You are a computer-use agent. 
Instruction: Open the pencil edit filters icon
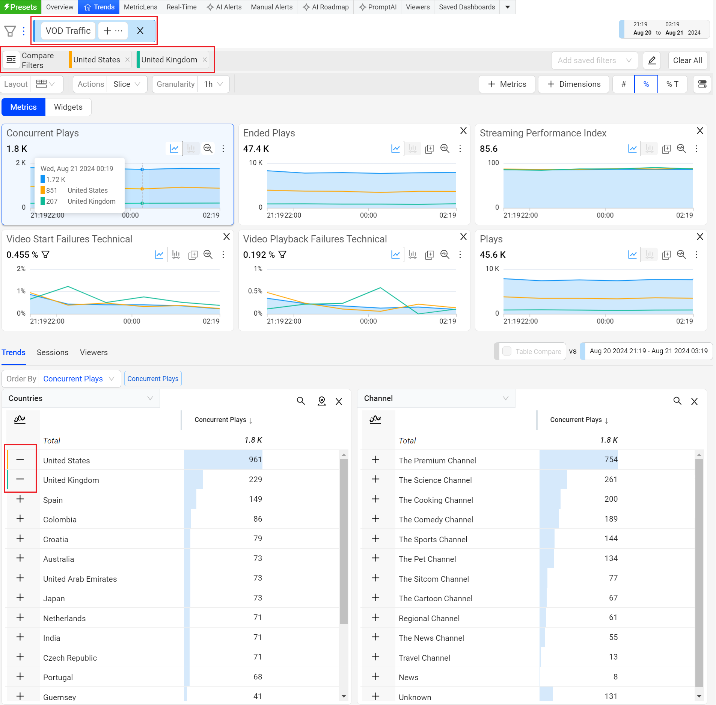[x=652, y=61]
